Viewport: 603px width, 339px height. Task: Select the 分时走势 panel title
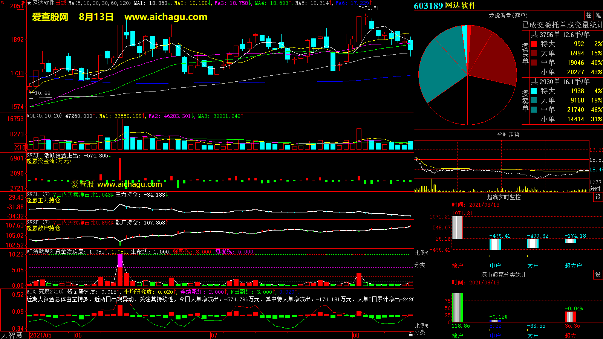pos(508,134)
